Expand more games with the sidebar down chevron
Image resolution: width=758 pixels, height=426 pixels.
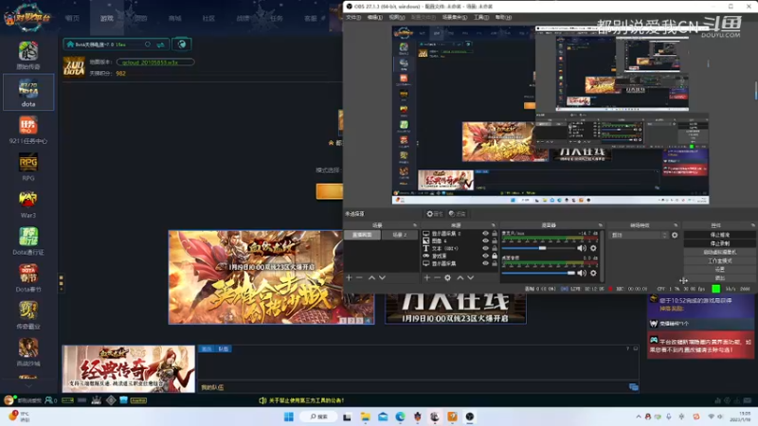28,386
